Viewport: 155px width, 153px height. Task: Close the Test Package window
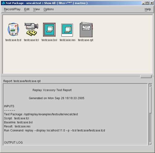pos(152,3)
